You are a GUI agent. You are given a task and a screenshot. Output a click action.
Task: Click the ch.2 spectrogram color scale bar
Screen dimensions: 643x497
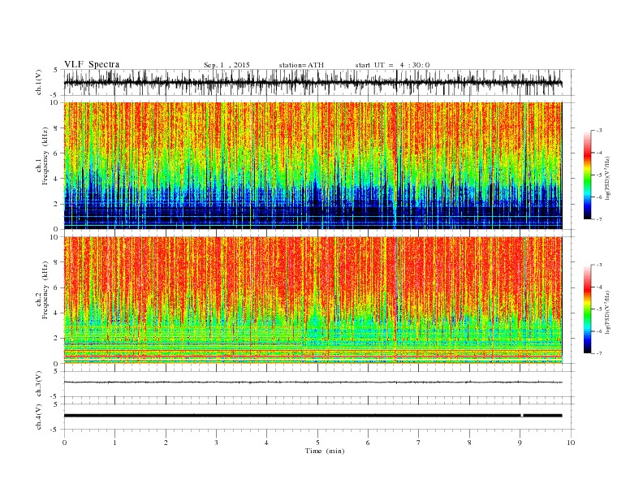coord(587,309)
